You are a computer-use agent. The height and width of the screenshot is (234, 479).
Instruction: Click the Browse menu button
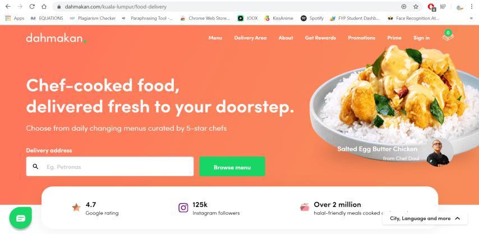pos(232,167)
